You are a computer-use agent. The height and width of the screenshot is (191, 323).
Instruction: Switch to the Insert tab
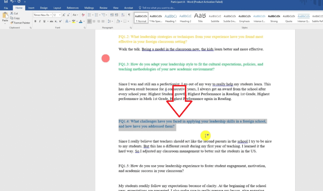pos(31,8)
